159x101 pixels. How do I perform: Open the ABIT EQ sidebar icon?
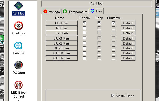tap(19, 6)
